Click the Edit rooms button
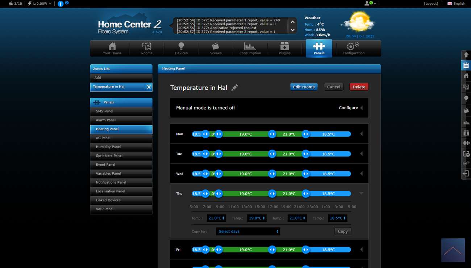 click(304, 87)
